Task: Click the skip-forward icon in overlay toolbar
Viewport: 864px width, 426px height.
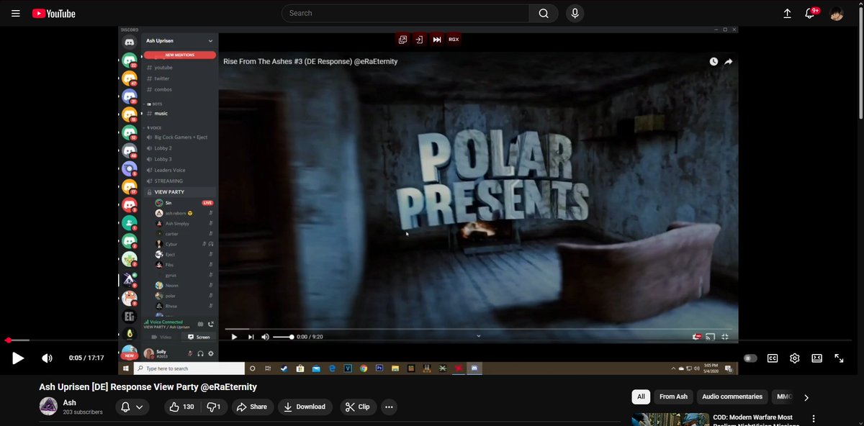Action: [x=436, y=40]
